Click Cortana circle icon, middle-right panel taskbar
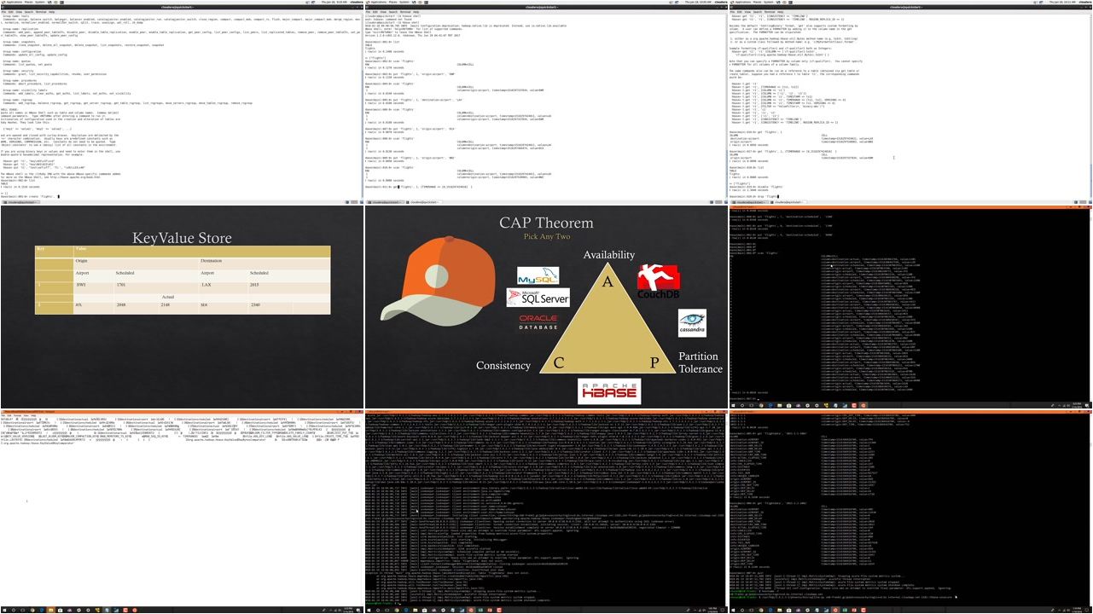Image resolution: width=1093 pixels, height=614 pixels. click(741, 406)
